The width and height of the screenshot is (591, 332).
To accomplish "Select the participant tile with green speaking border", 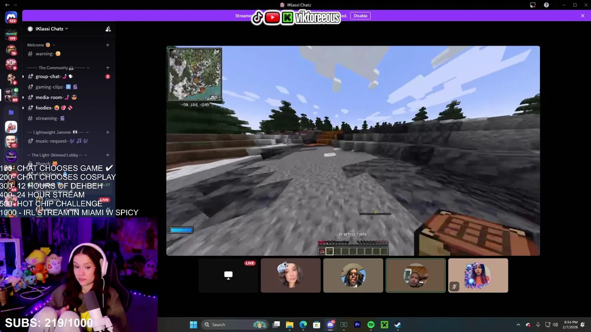I will click(416, 275).
